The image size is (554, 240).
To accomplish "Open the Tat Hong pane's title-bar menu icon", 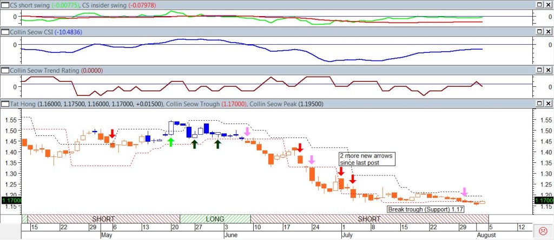I will tap(4, 104).
